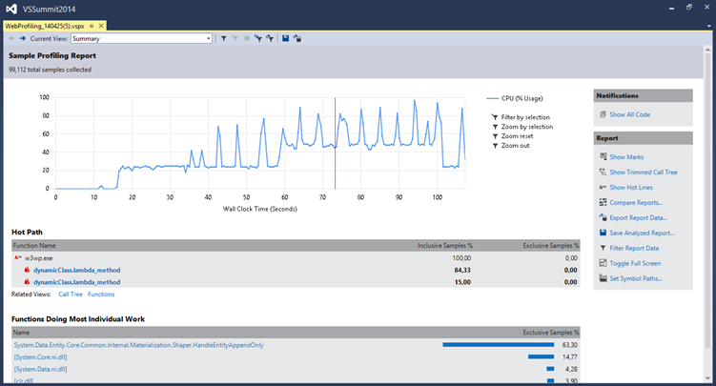Pin the WebProfiling_140425(5).vspx tab
The height and width of the screenshot is (386, 716).
coord(91,26)
